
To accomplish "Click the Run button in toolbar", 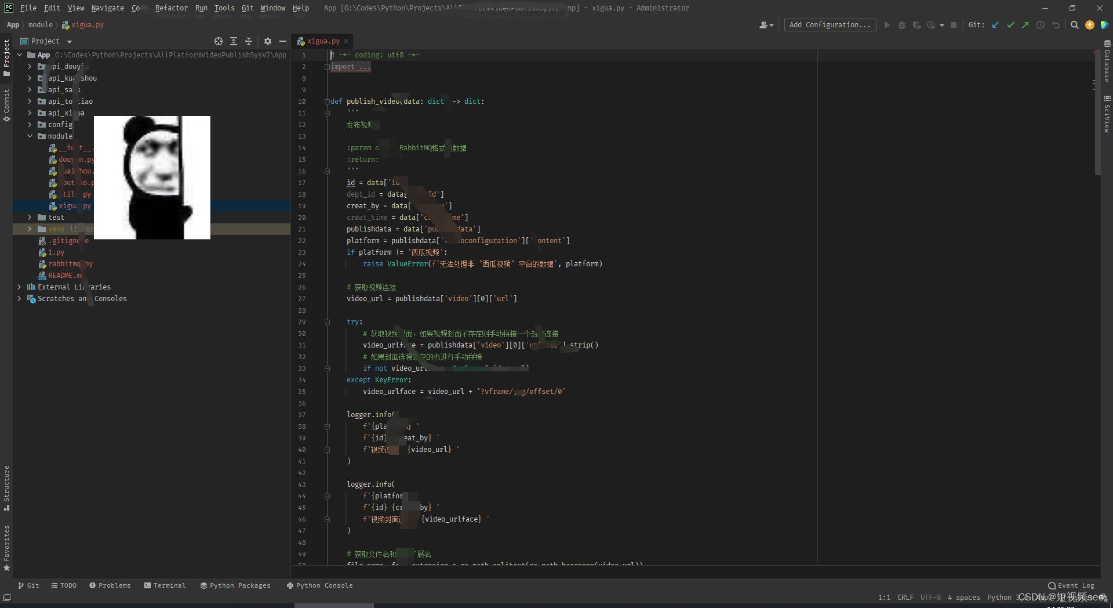I will tap(886, 25).
